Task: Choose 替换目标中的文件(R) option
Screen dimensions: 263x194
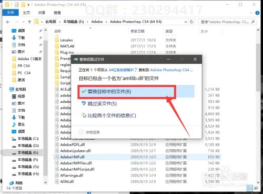Action: pyautogui.click(x=136, y=91)
